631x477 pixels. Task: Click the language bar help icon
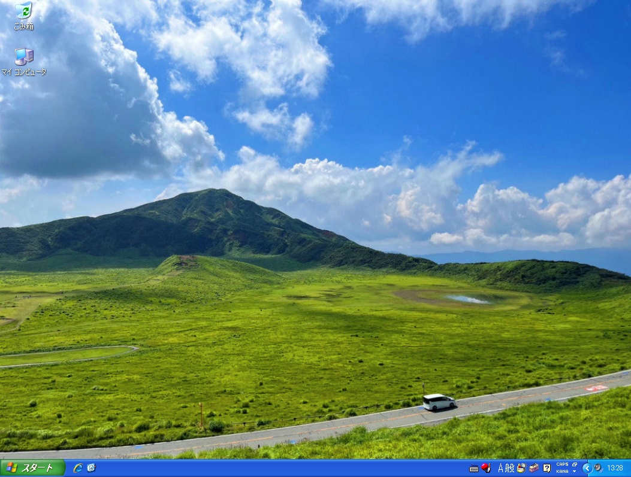click(547, 468)
